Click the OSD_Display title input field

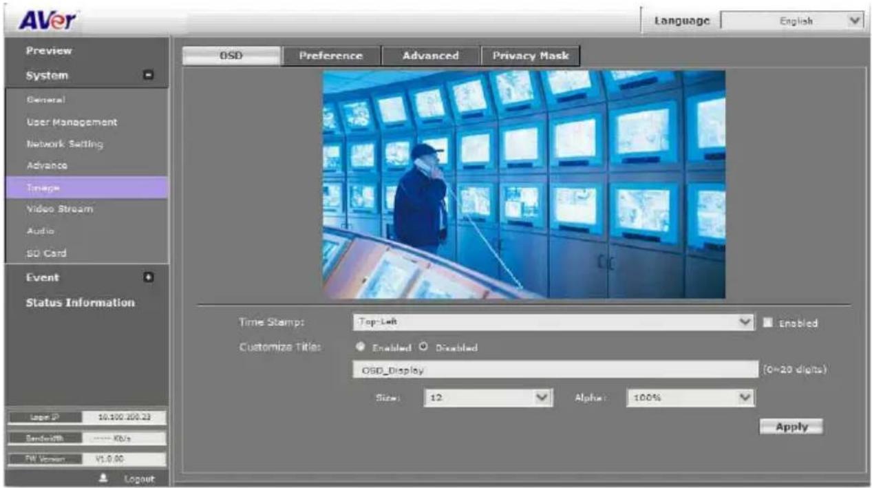coord(555,370)
